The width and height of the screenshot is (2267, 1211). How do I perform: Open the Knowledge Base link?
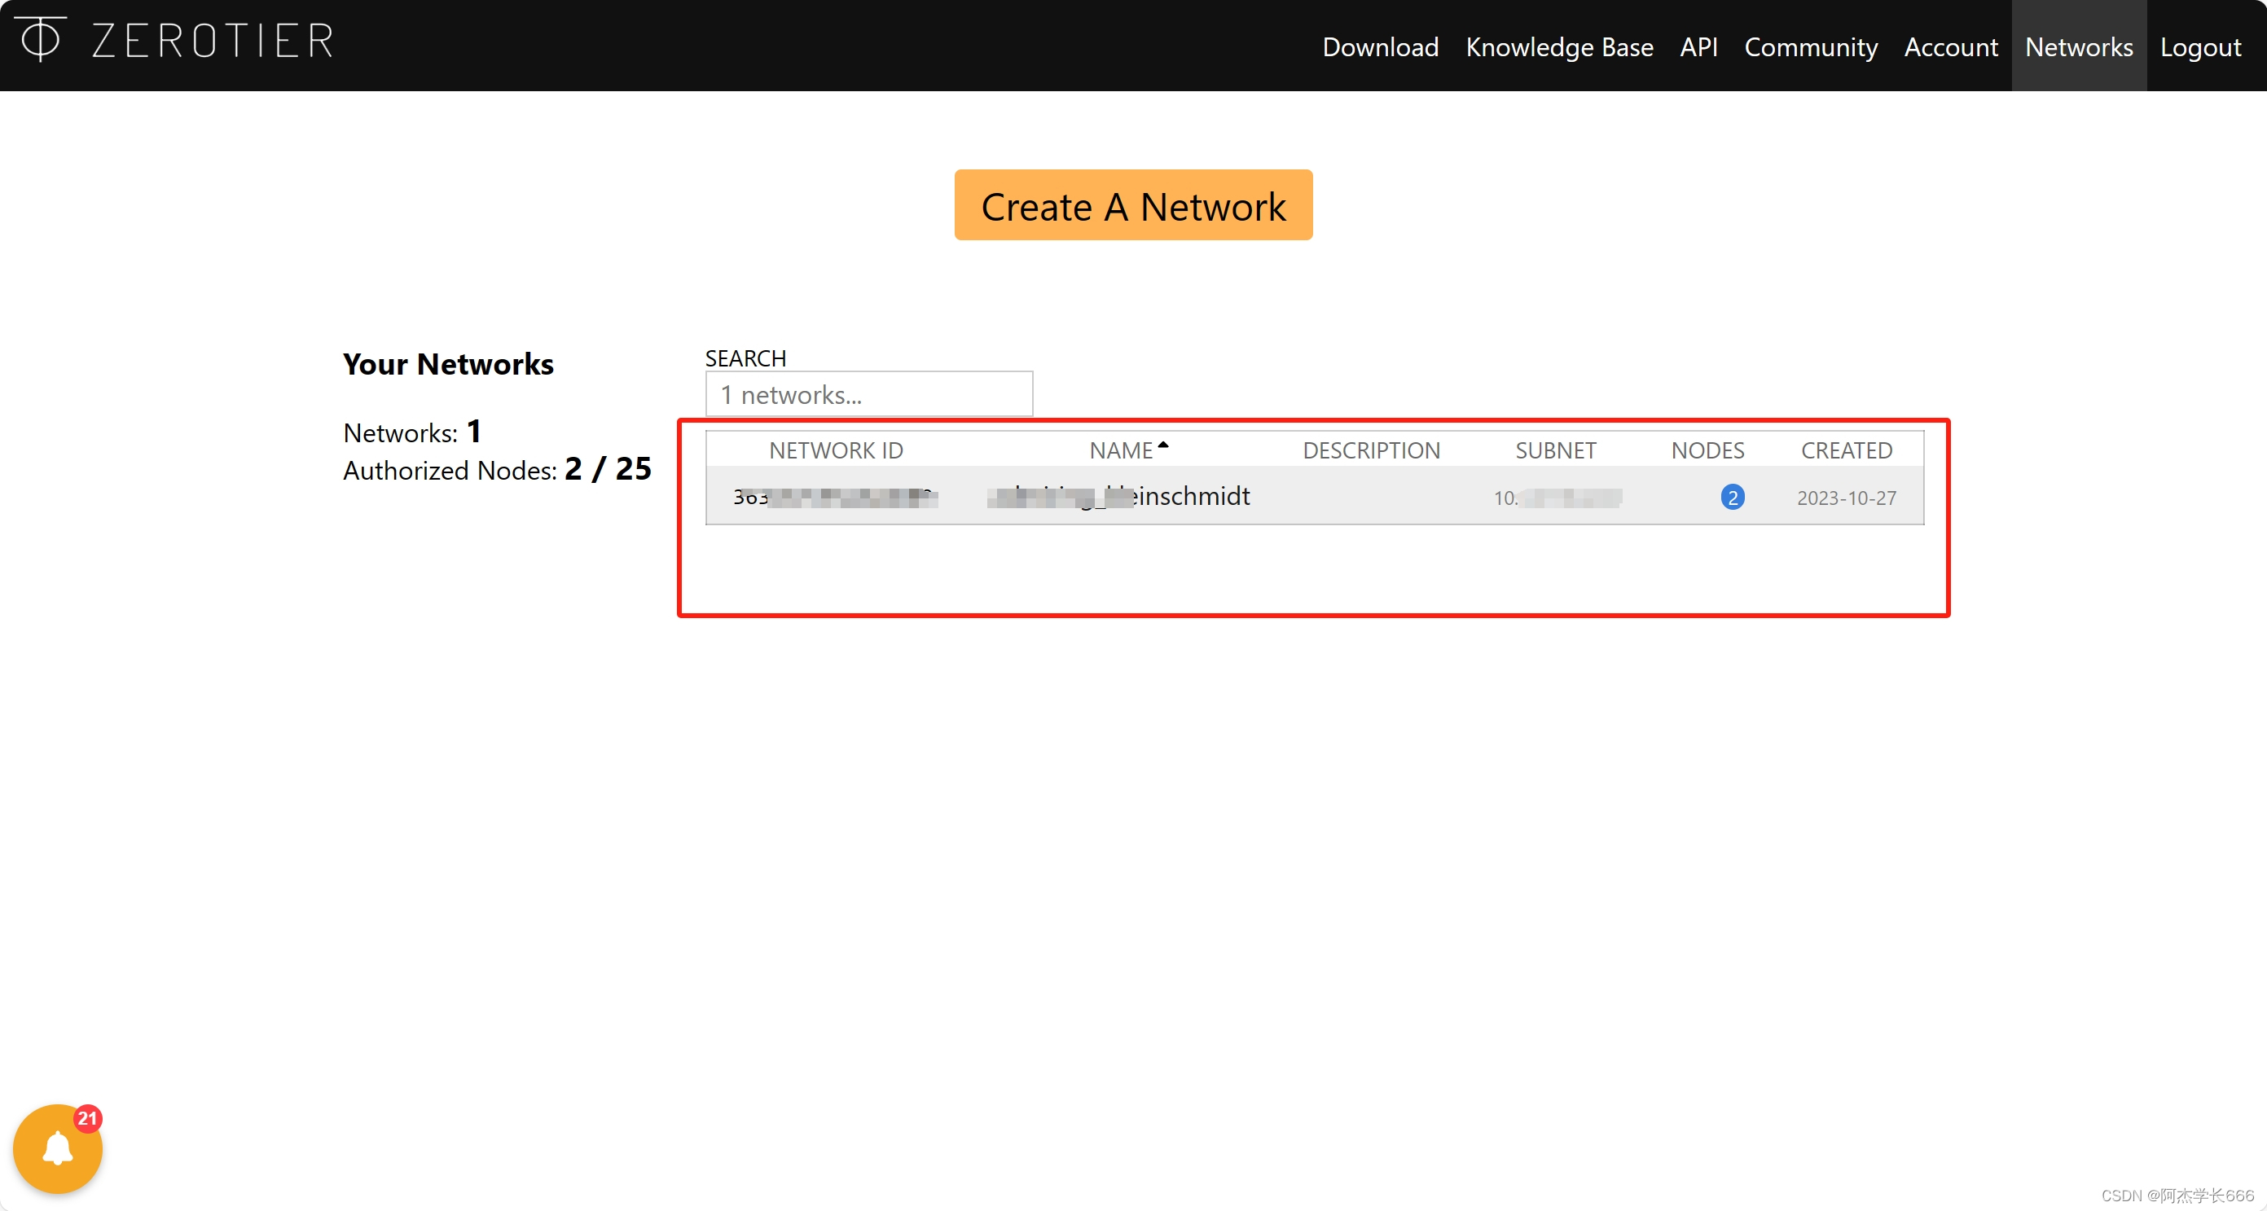pyautogui.click(x=1558, y=46)
